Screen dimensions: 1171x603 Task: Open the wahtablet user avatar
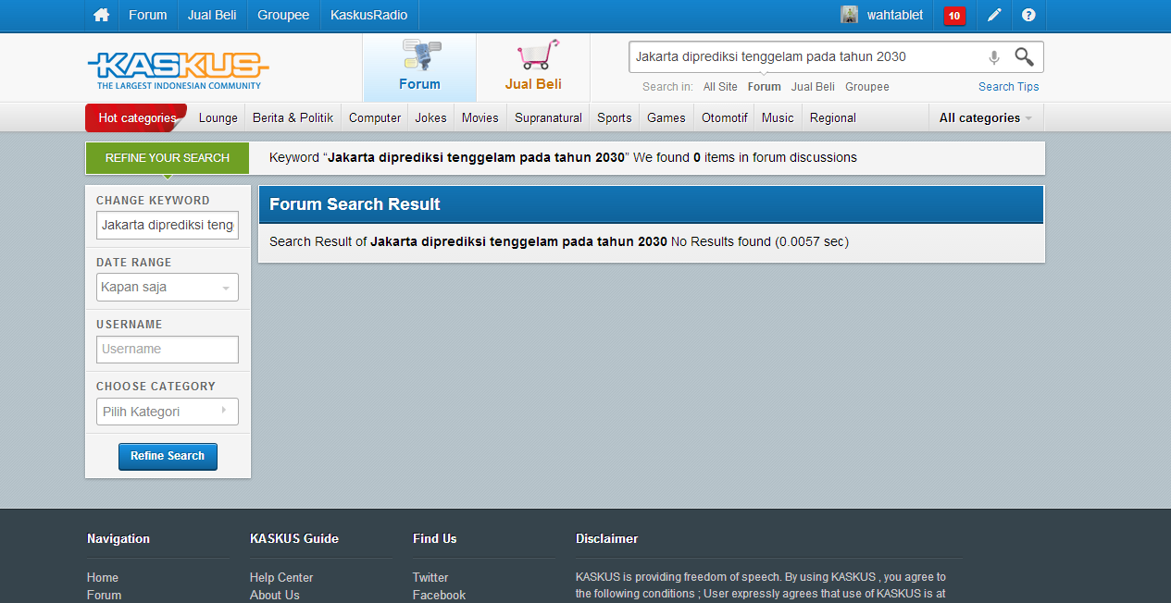[849, 15]
